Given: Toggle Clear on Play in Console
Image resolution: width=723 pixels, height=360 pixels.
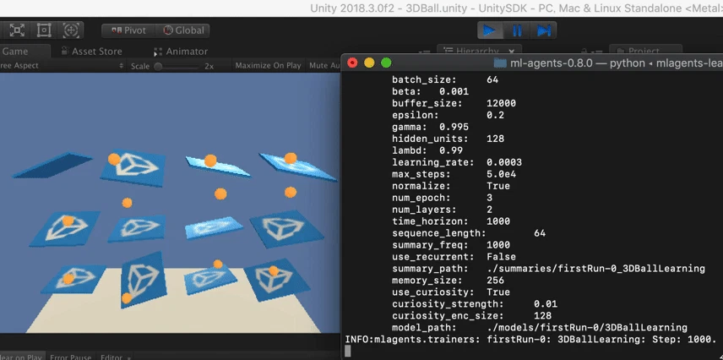Looking at the screenshot, I should (22, 357).
